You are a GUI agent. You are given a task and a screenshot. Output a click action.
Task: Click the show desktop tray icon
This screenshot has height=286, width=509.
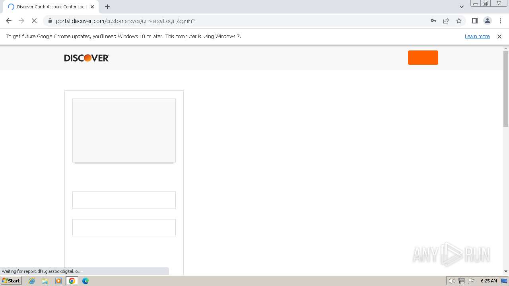(x=505, y=281)
